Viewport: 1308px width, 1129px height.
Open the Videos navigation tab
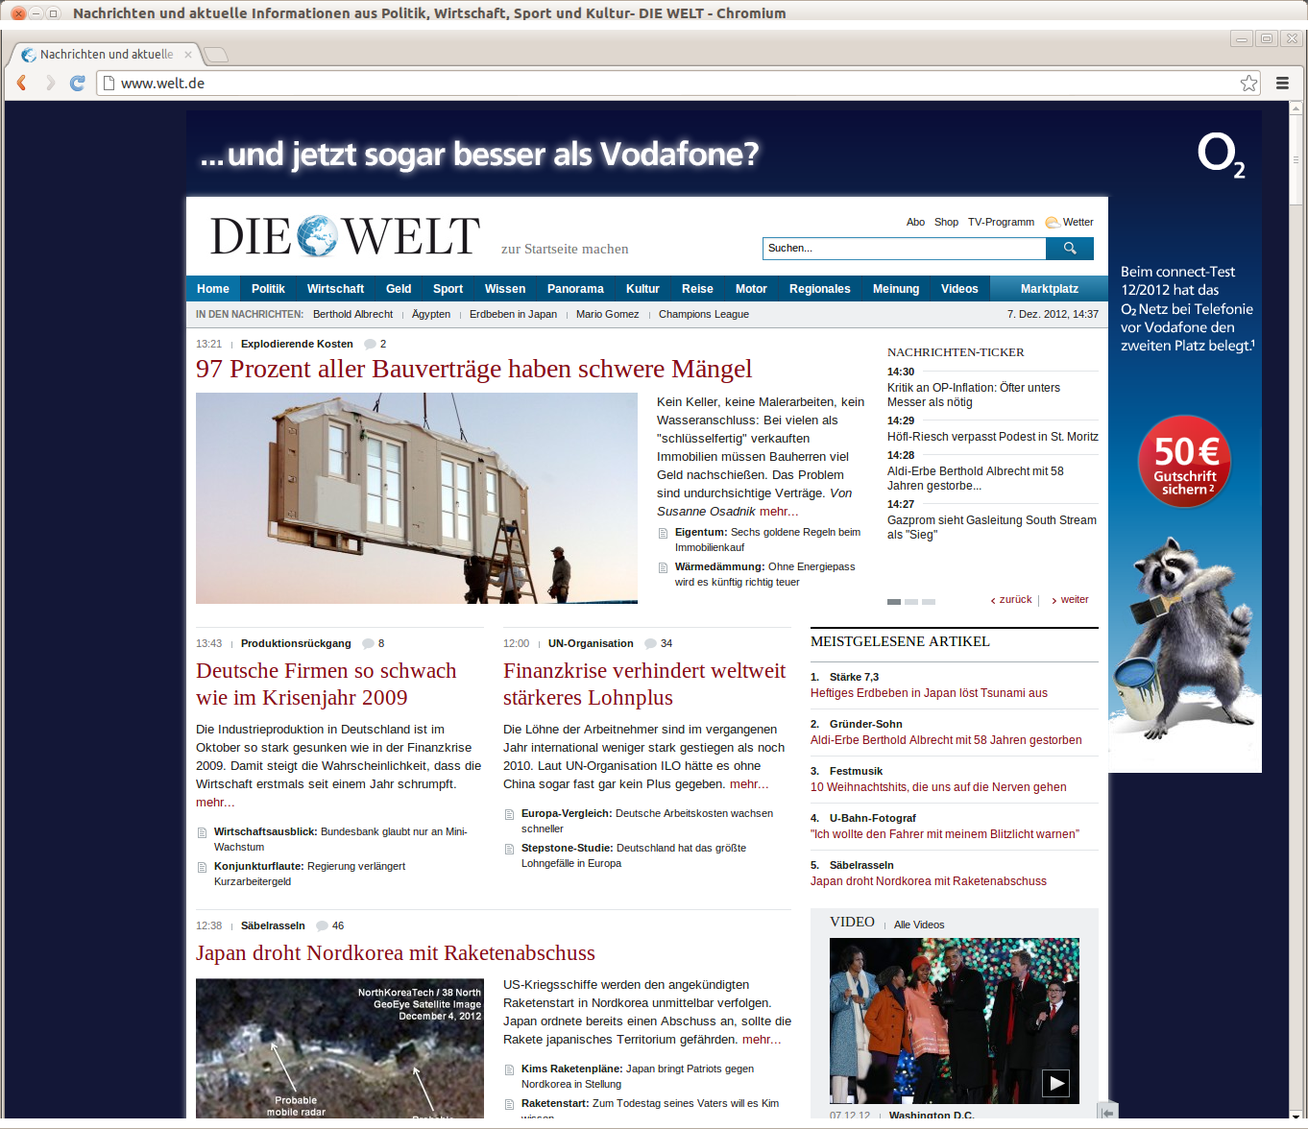pos(959,289)
